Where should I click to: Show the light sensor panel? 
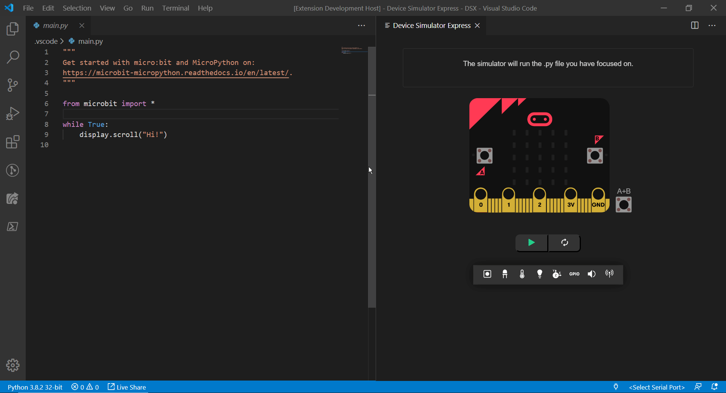click(x=539, y=274)
